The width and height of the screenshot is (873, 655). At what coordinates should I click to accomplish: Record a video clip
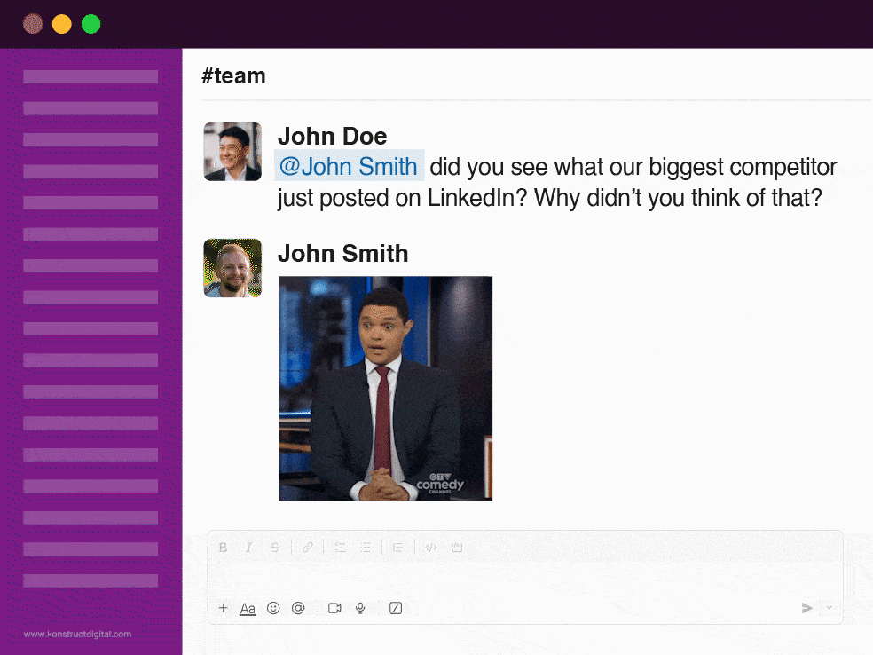coord(334,608)
